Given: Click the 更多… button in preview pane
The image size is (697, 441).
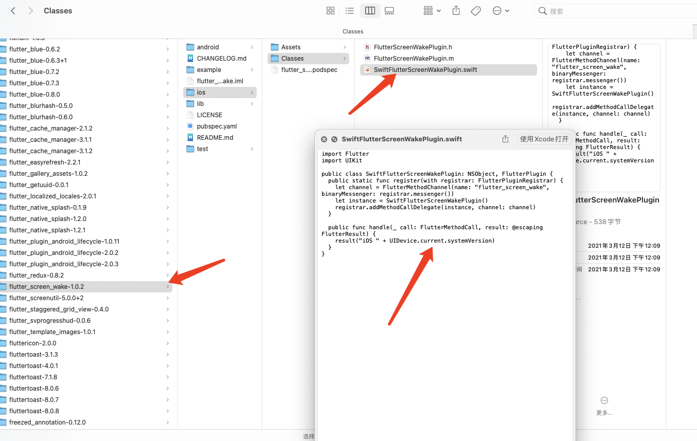Looking at the screenshot, I should (x=604, y=406).
